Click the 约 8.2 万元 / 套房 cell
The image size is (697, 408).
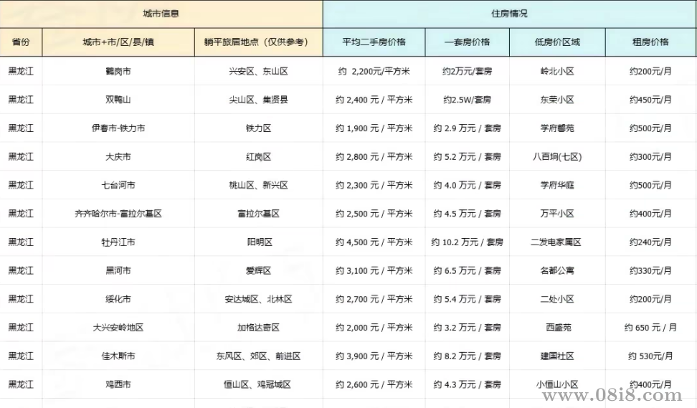[x=468, y=356]
